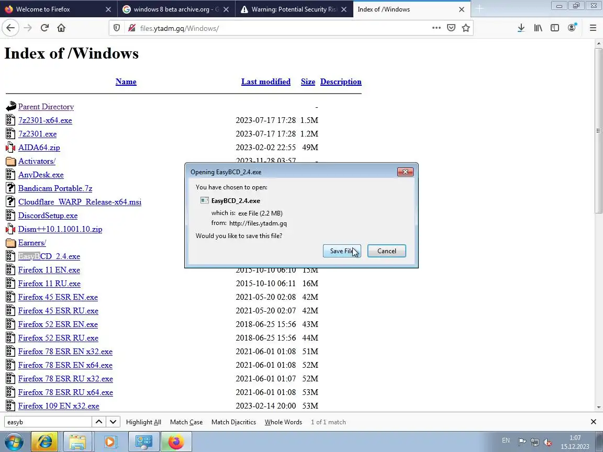
Task: Click Save File in download dialog
Action: point(342,251)
